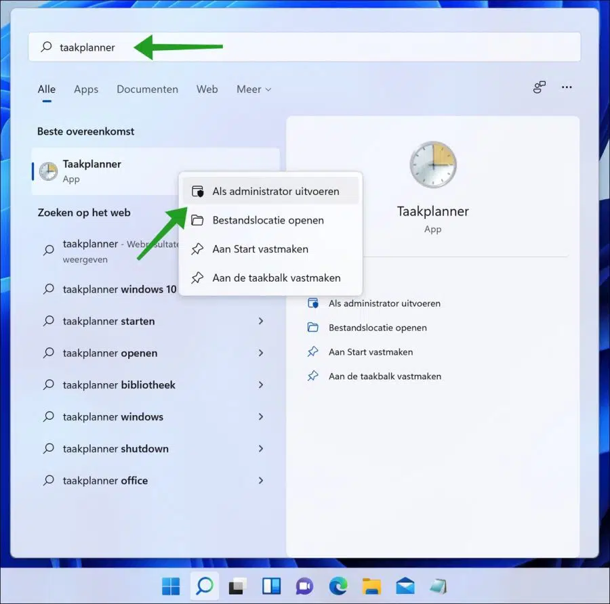
Task: Click shield icon in preview pane actions
Action: (313, 303)
